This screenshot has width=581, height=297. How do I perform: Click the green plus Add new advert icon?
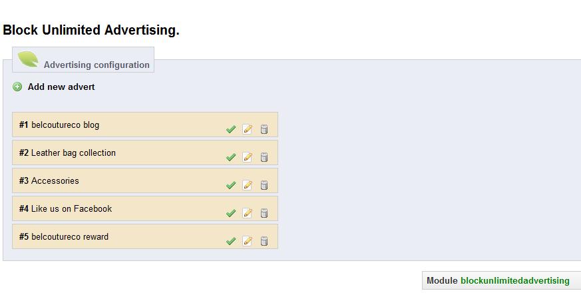17,87
